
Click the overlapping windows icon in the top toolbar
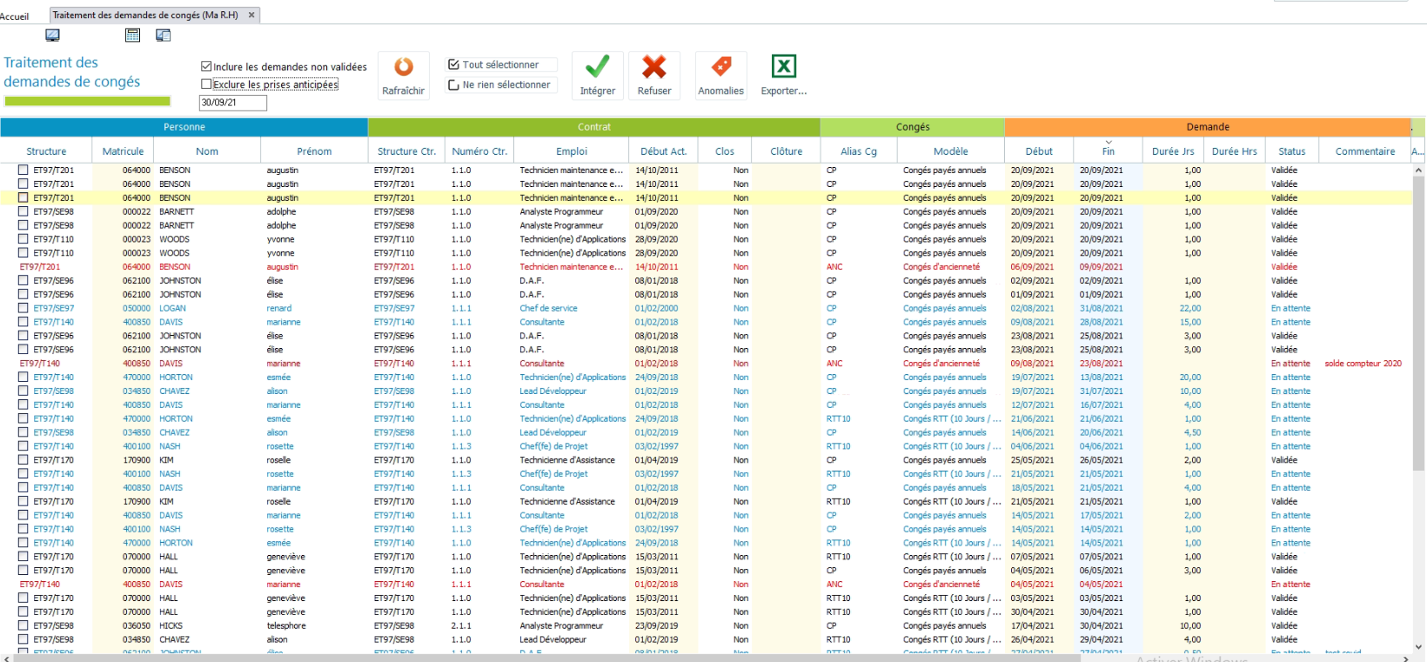pyautogui.click(x=163, y=36)
